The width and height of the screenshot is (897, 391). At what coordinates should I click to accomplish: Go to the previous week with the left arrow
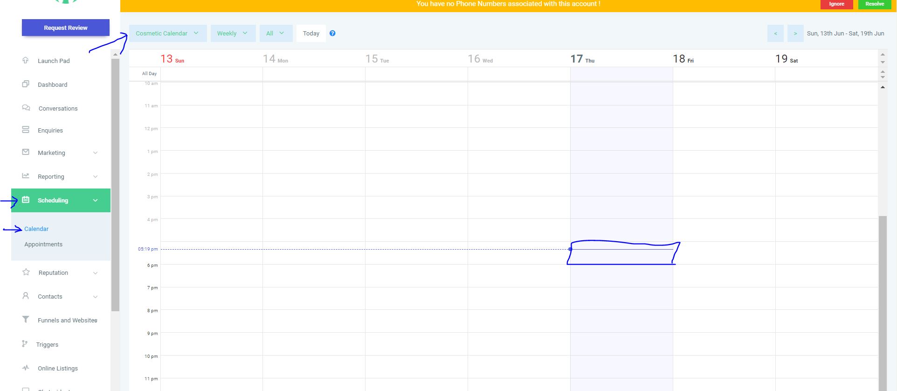pyautogui.click(x=775, y=34)
